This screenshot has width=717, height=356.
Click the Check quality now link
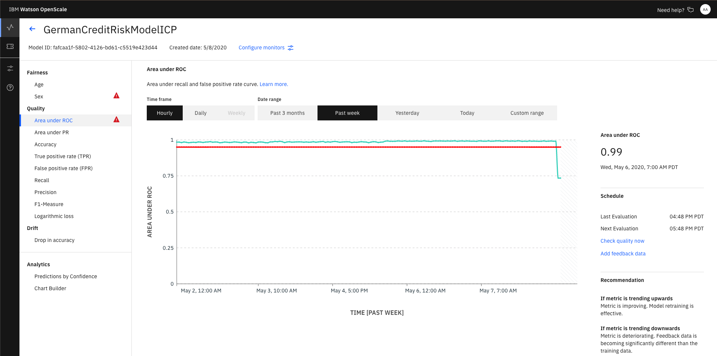point(622,241)
